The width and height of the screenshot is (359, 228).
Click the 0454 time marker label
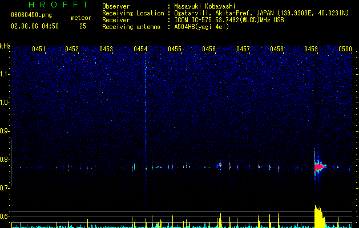click(x=140, y=49)
